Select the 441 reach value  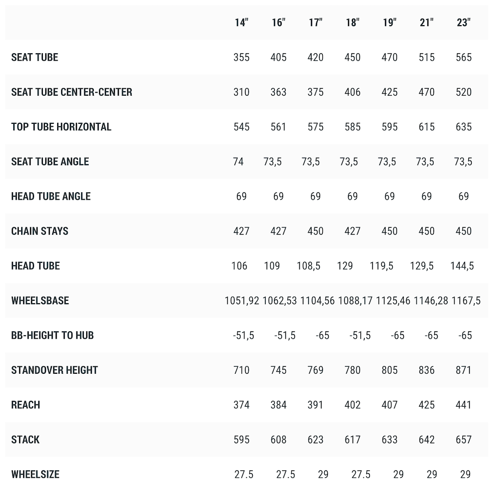[463, 405]
